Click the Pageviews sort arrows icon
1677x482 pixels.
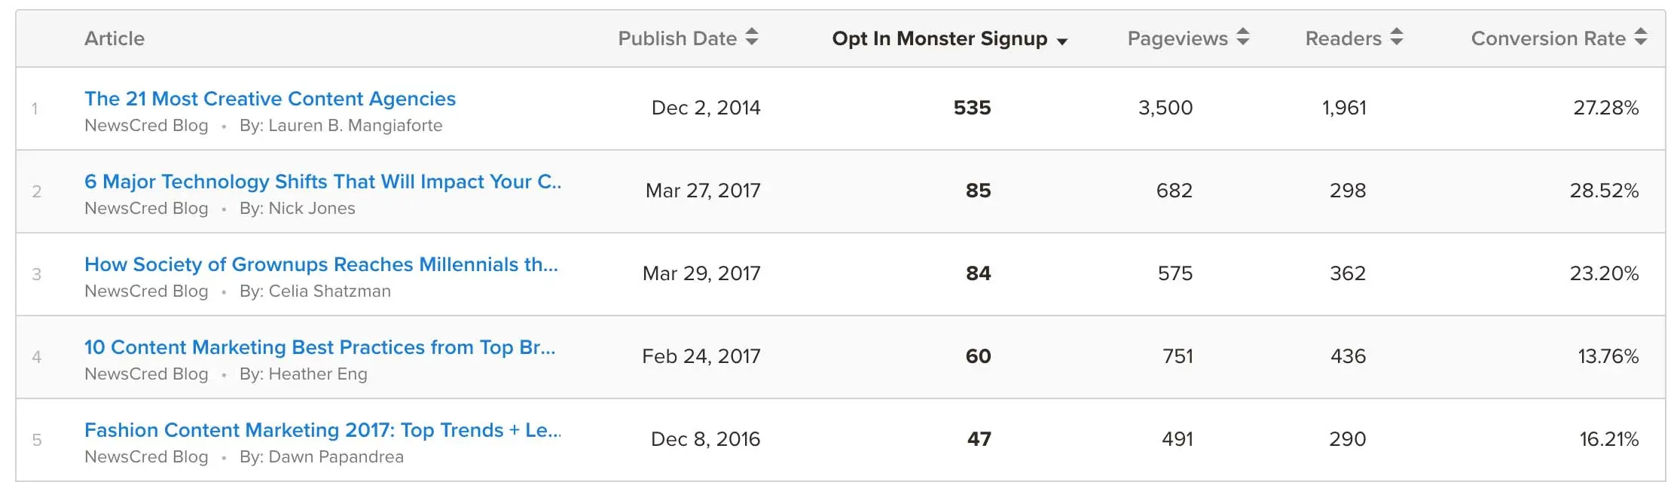pos(1242,37)
